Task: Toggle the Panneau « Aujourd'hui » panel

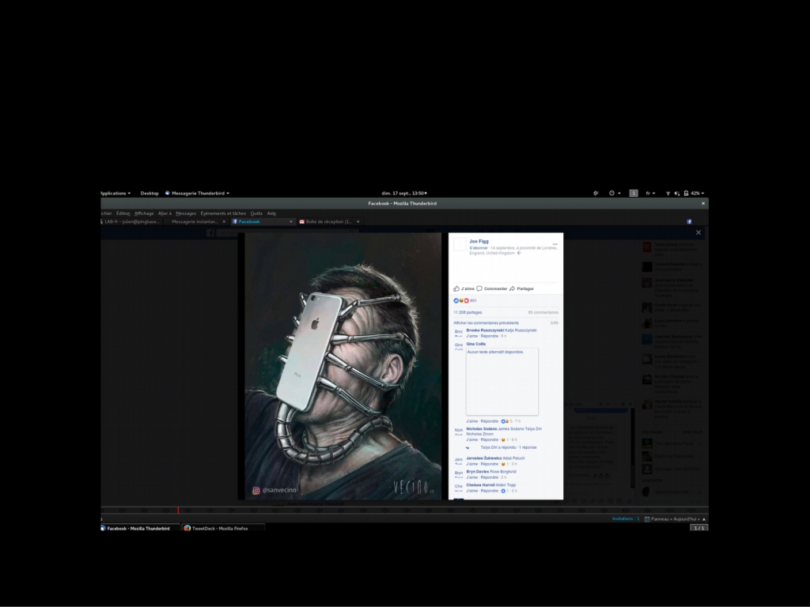Action: pyautogui.click(x=676, y=518)
